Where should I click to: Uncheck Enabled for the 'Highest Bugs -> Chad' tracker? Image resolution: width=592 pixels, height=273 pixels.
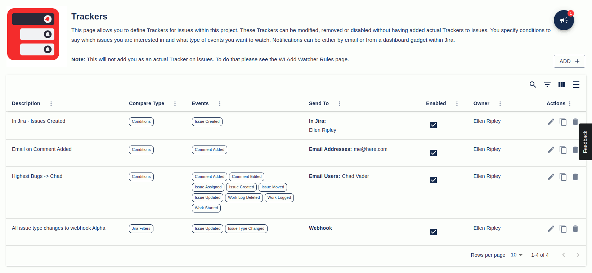(x=434, y=180)
